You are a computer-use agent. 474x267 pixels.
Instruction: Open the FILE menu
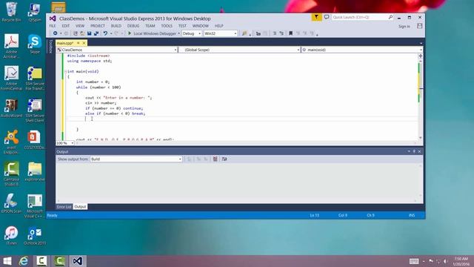pyautogui.click(x=53, y=26)
